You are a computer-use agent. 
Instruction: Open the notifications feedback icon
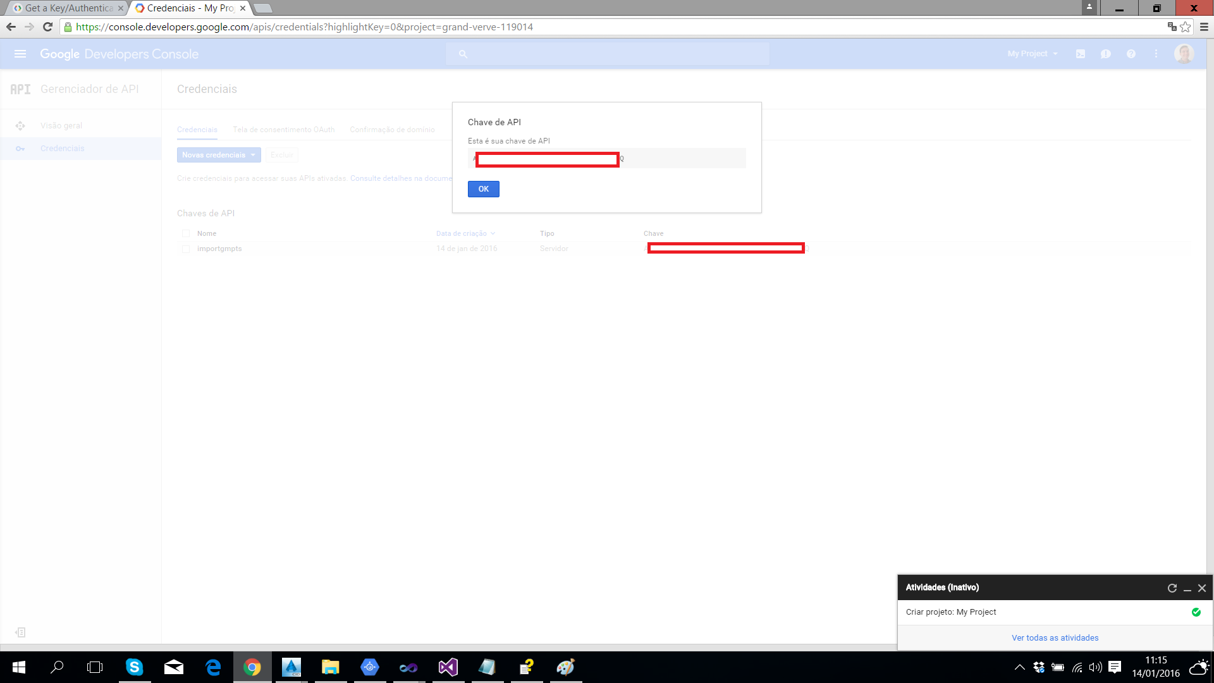coord(1105,54)
